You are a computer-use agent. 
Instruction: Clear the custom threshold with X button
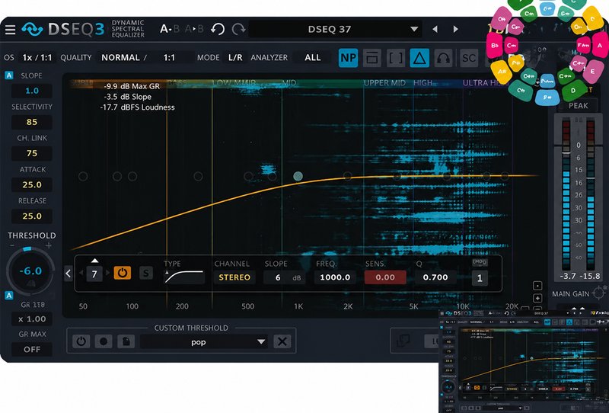pos(282,342)
